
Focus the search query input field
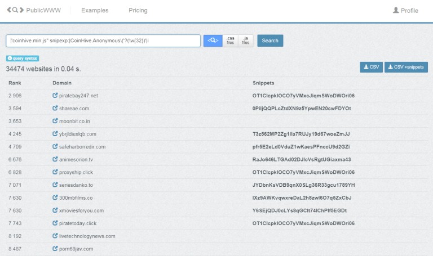point(103,41)
